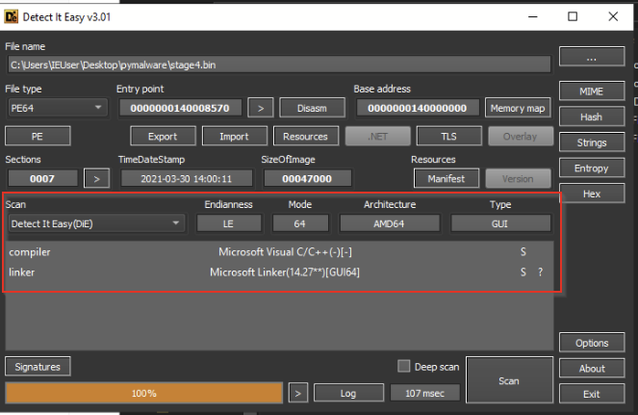Screen dimensions: 638x415
Task: Open the Scan engine Detect It Easy(DiE) dropdown
Action: [96, 223]
